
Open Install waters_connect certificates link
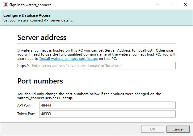pyautogui.click(x=68, y=59)
